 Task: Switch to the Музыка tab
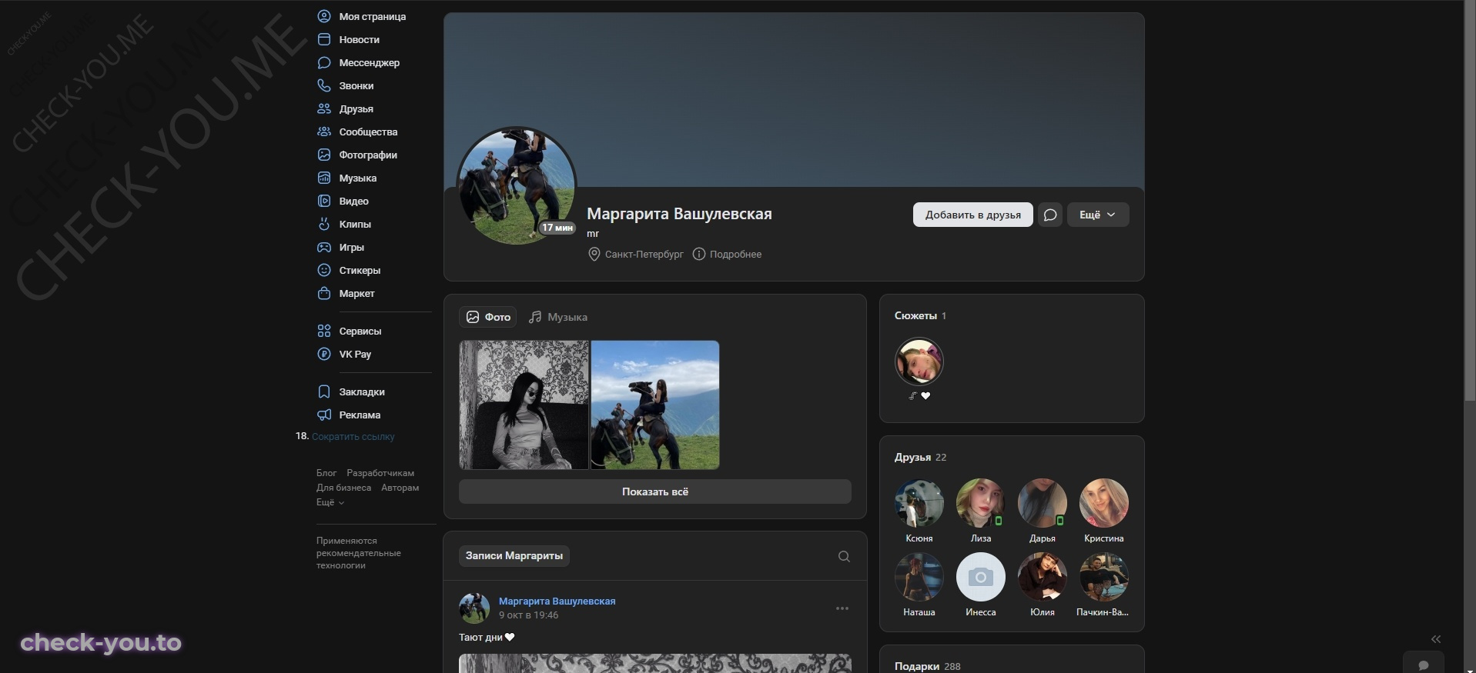pos(558,317)
